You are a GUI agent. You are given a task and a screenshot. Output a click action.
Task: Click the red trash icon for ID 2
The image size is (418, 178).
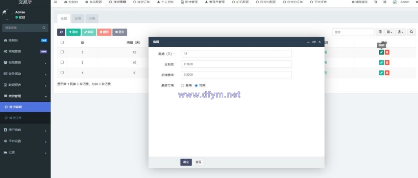click(387, 63)
